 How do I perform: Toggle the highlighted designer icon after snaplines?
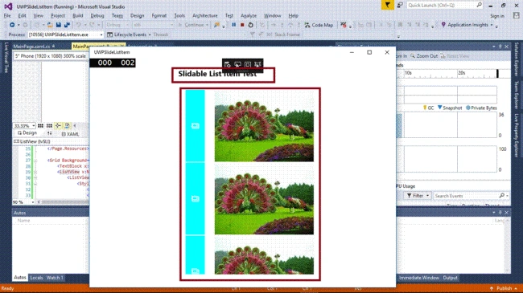67,125
